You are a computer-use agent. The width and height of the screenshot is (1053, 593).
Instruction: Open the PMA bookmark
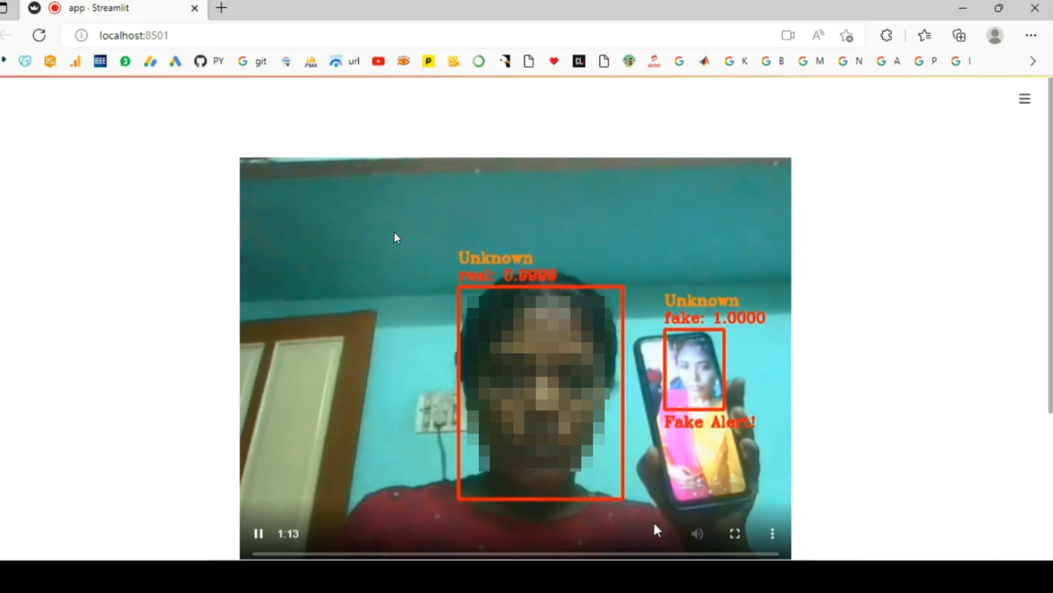click(311, 62)
